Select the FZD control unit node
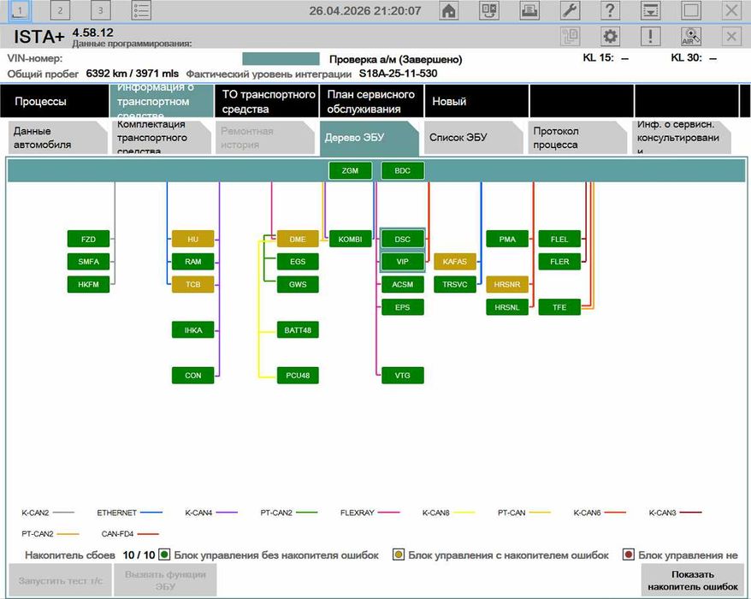Screen dimensions: 751x599 coord(89,239)
